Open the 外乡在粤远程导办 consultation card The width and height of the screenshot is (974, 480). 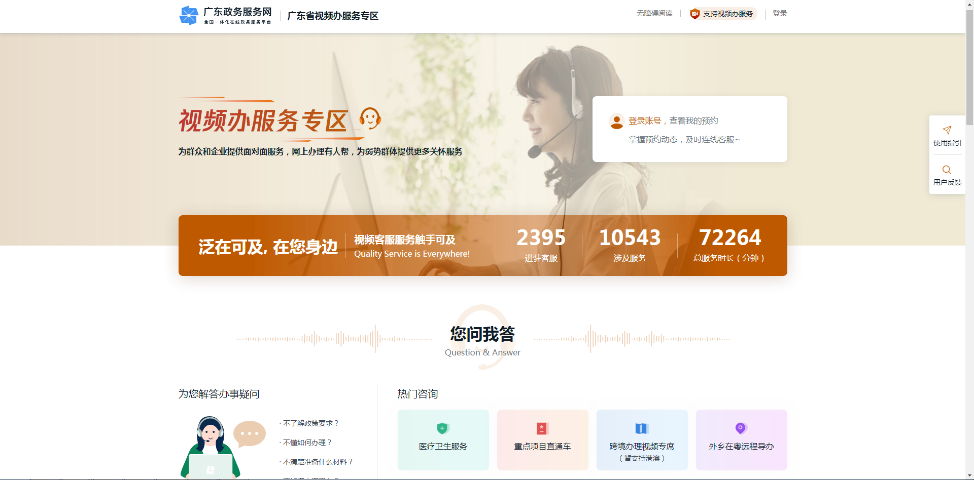coord(741,439)
